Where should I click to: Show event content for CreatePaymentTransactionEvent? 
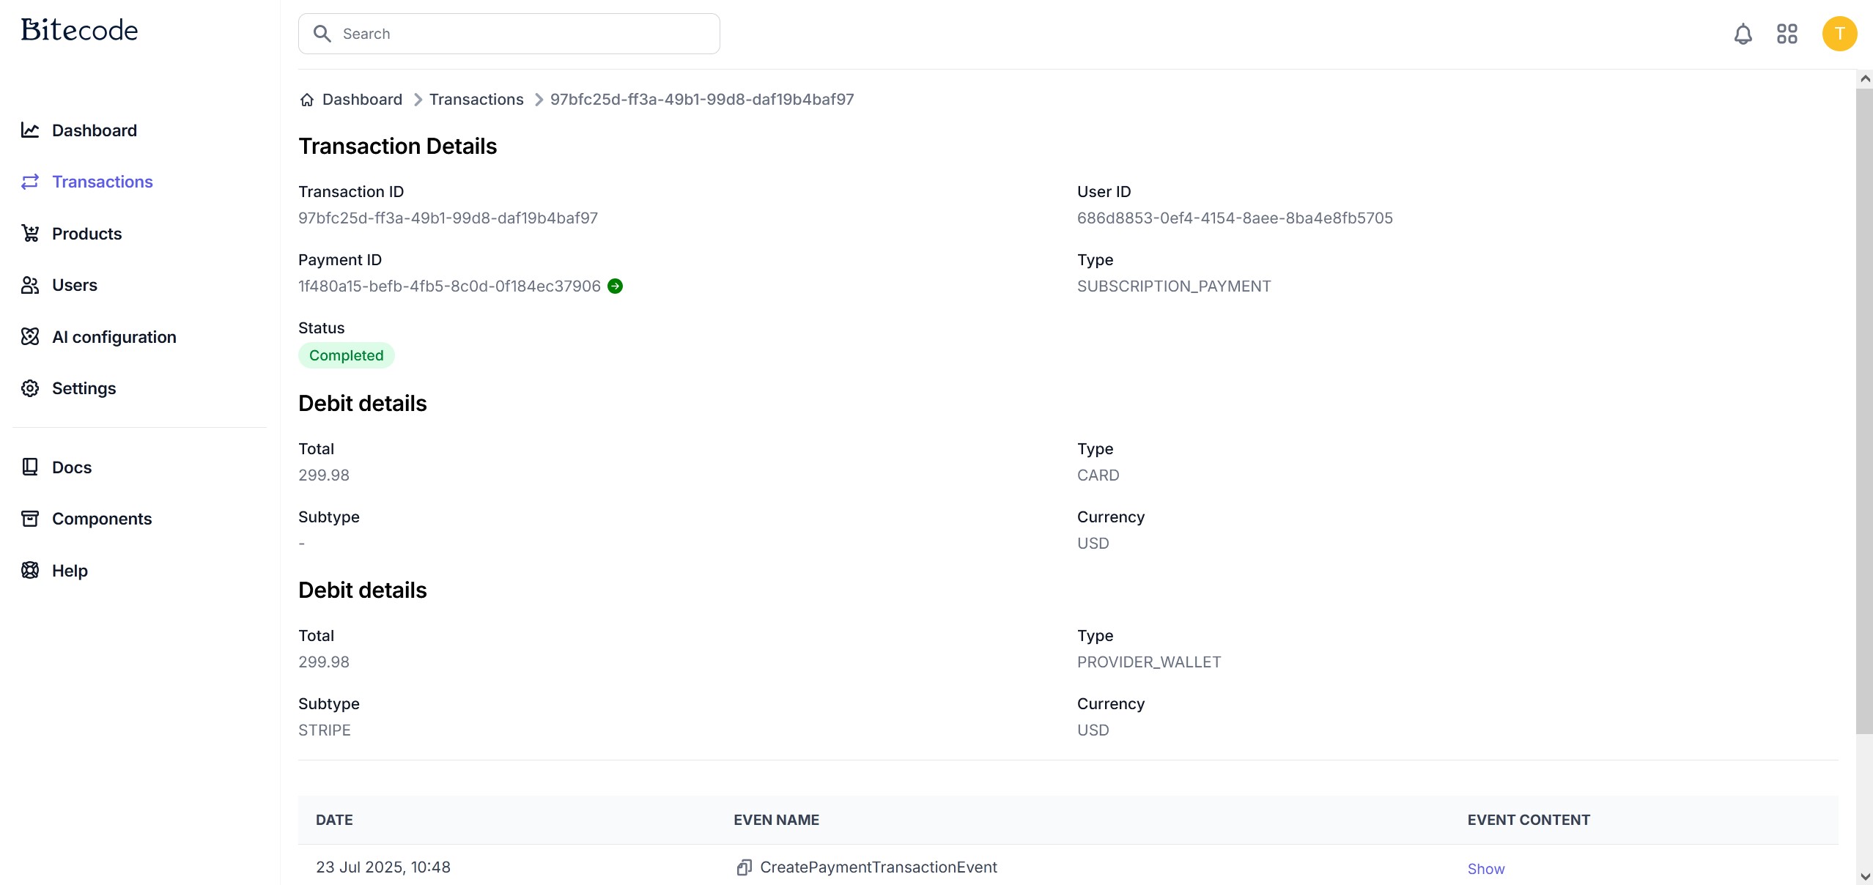click(x=1485, y=869)
